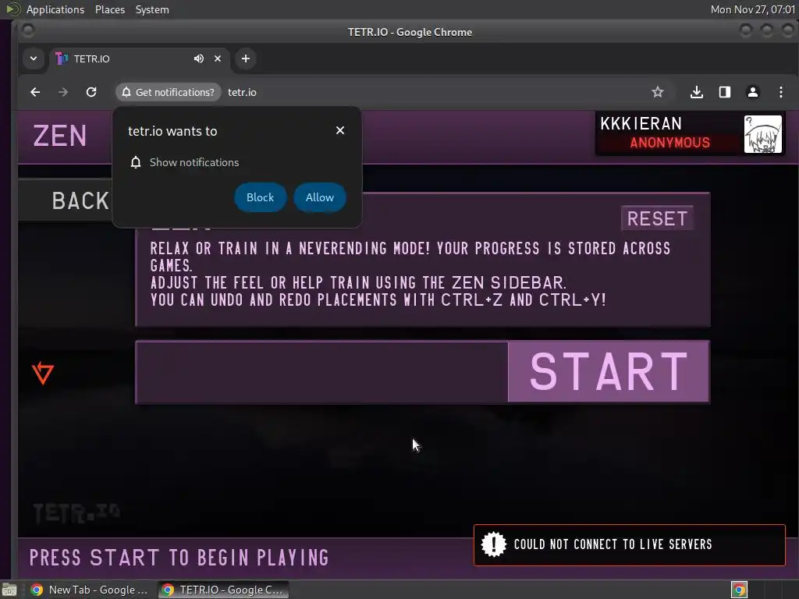This screenshot has width=799, height=599.
Task: Toggle Chrome side panel icon
Action: click(x=725, y=92)
